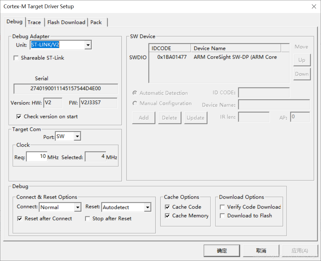The image size is (321, 261).
Task: Enable Verify Code Download checkbox
Action: [x=222, y=207]
